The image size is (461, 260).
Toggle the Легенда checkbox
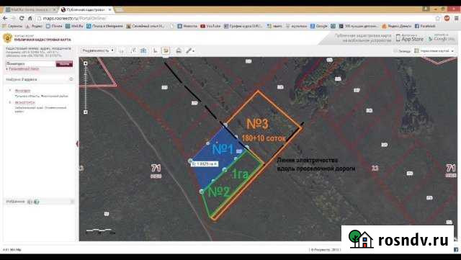click(395, 51)
